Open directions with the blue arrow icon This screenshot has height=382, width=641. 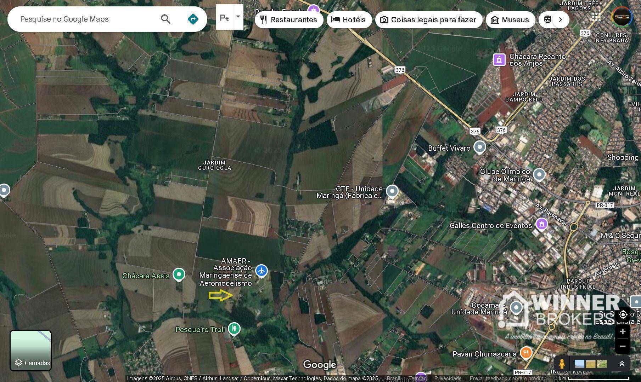click(x=192, y=19)
